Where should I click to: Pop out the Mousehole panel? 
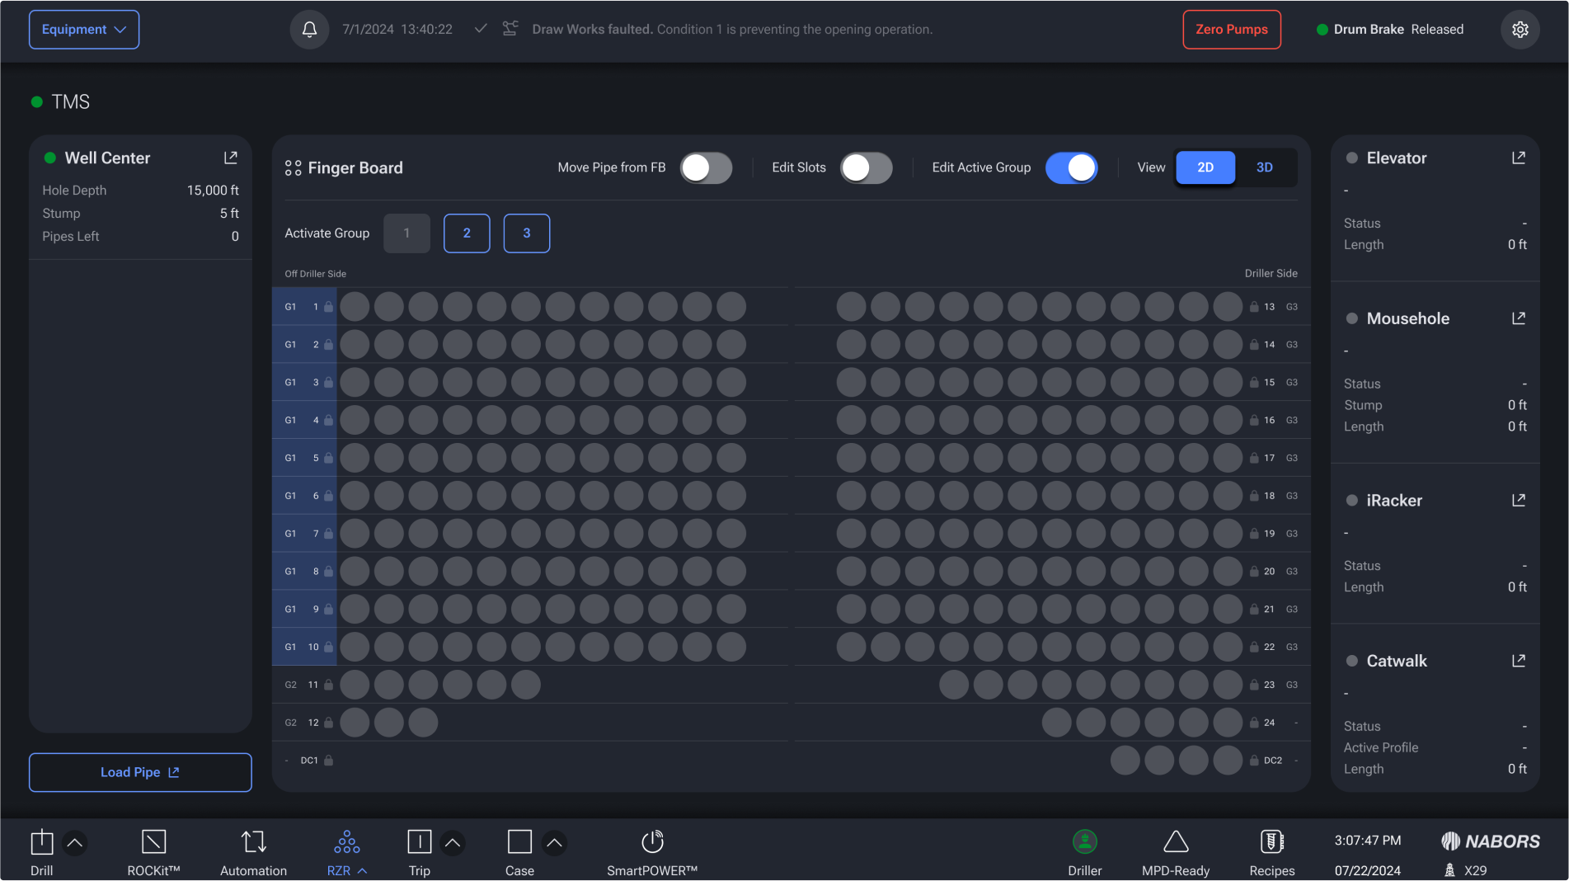click(1519, 318)
